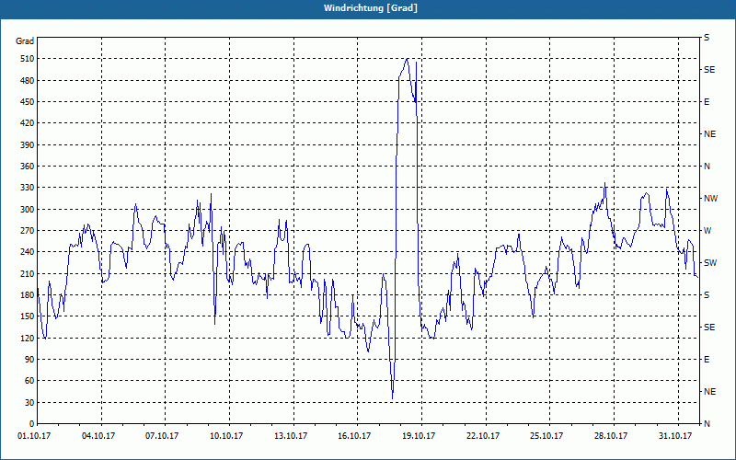The width and height of the screenshot is (736, 460).
Task: Select the 150 y-axis value
Action: pyautogui.click(x=28, y=316)
